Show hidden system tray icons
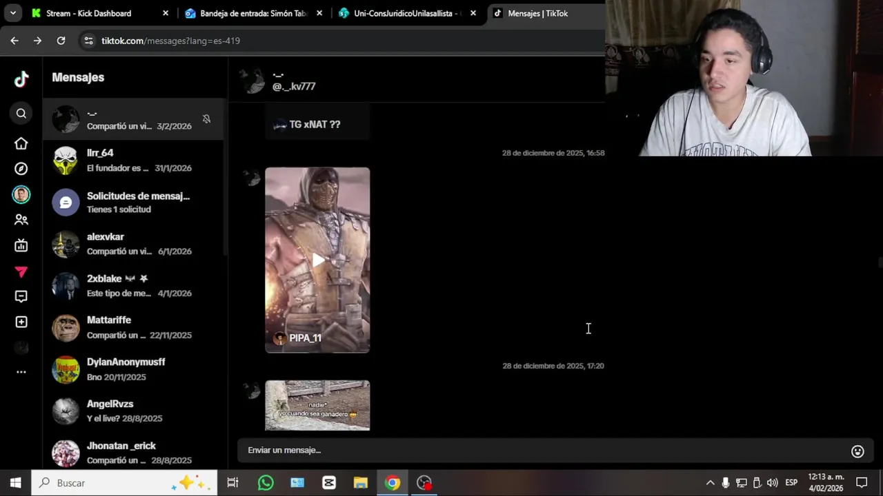The height and width of the screenshot is (496, 883). click(x=710, y=483)
